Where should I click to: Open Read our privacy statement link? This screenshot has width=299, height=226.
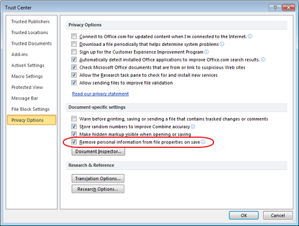tap(100, 94)
